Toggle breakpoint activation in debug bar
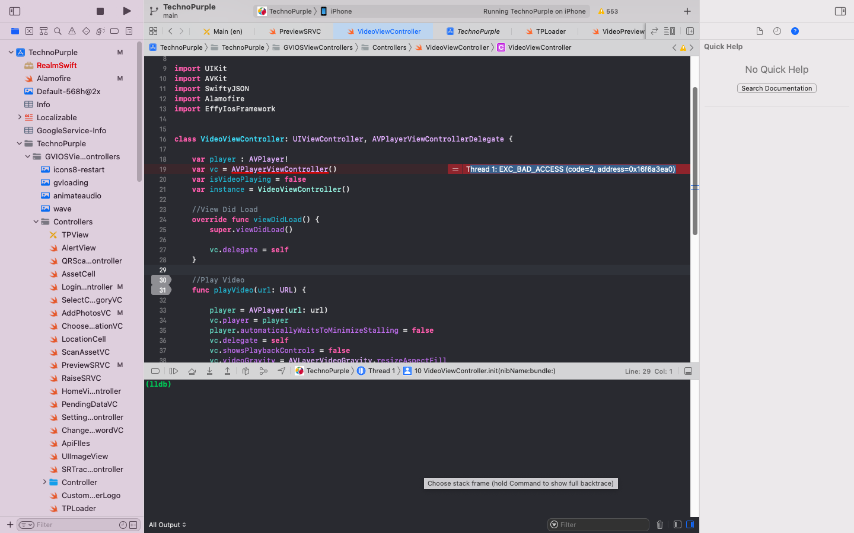The height and width of the screenshot is (533, 854). coord(155,371)
